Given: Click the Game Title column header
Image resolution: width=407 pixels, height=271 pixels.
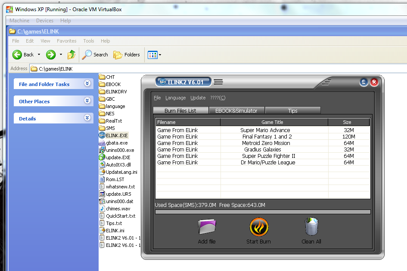Looking at the screenshot, I should tap(274, 122).
